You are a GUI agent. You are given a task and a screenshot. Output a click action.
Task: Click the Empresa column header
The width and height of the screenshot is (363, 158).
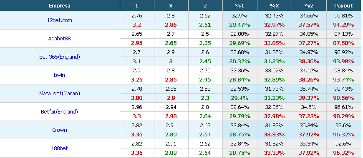point(60,5)
